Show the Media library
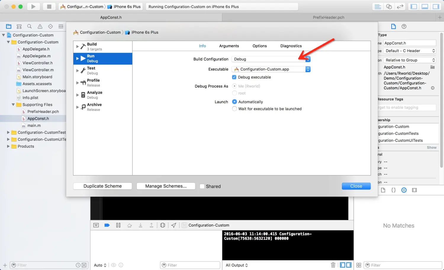444x270 pixels. [414, 190]
